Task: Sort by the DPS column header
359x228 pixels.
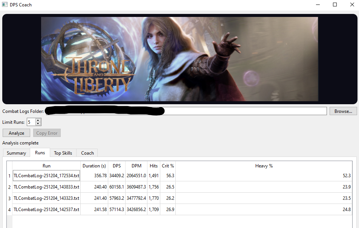Action: click(x=117, y=166)
